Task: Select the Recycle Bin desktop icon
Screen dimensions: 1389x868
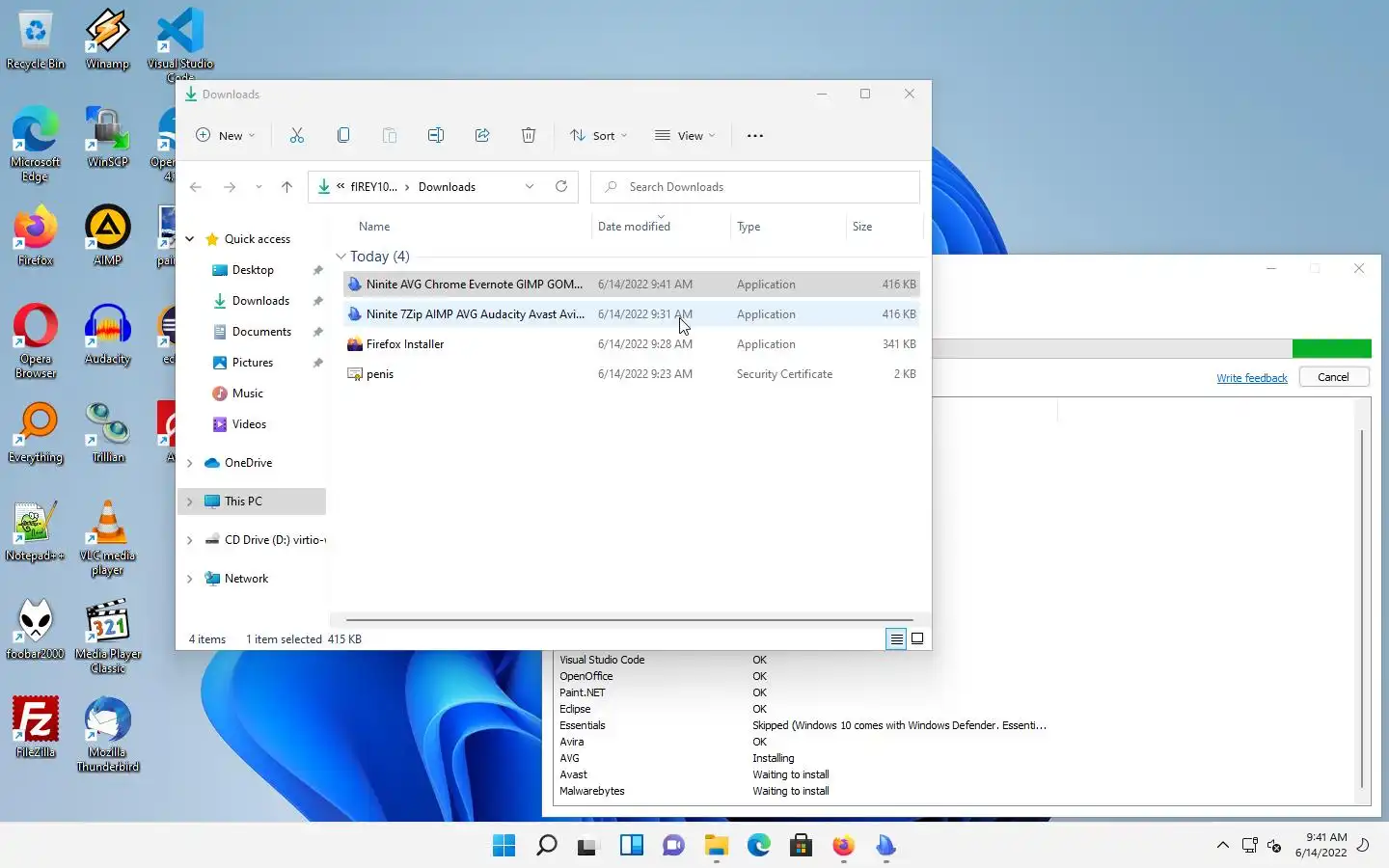Action: tap(36, 40)
